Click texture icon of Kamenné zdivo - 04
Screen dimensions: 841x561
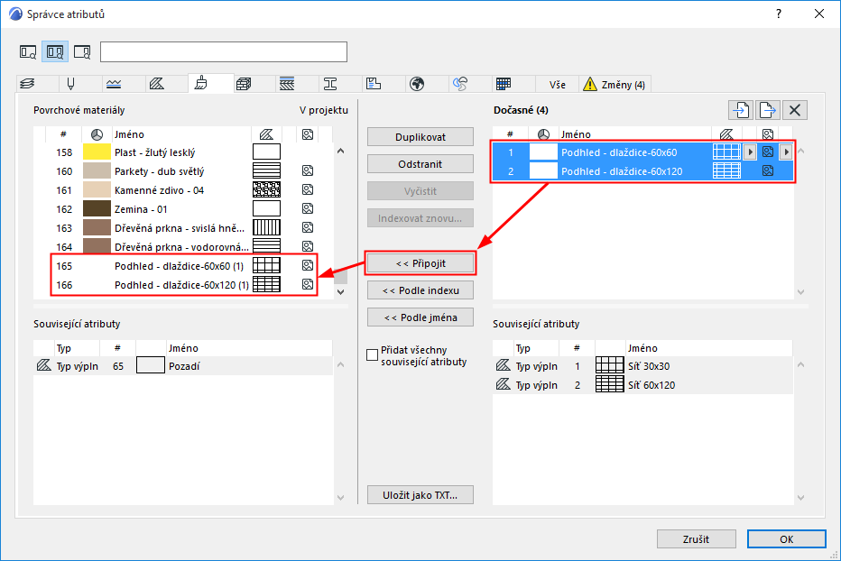[308, 190]
